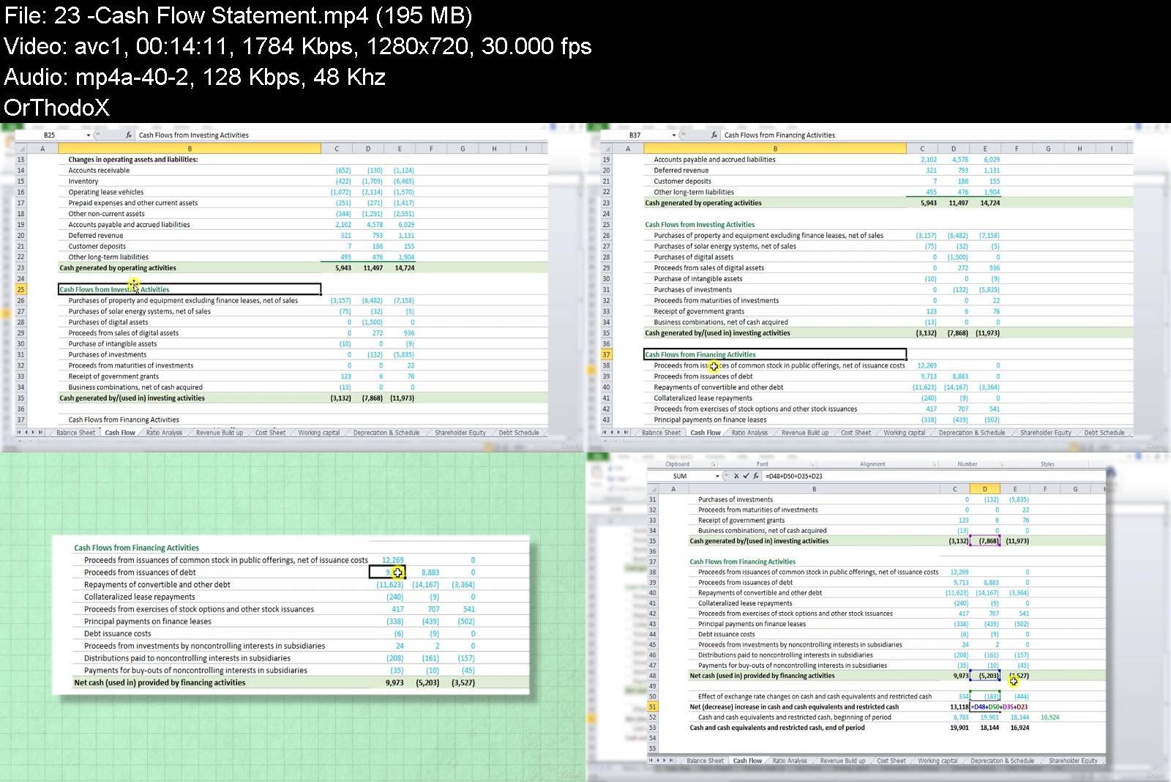The width and height of the screenshot is (1171, 782).
Task: Click the X cancel-entry icon in the SUM formula bar
Action: 736,476
